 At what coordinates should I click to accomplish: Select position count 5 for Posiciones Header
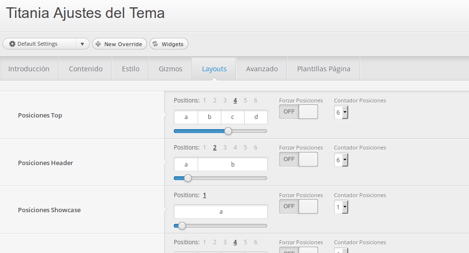pos(245,148)
